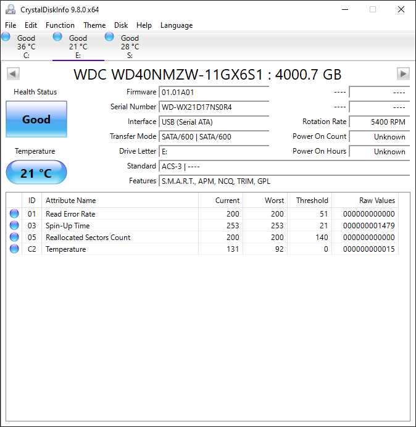Select the Read Error Rate row

[x=202, y=213]
